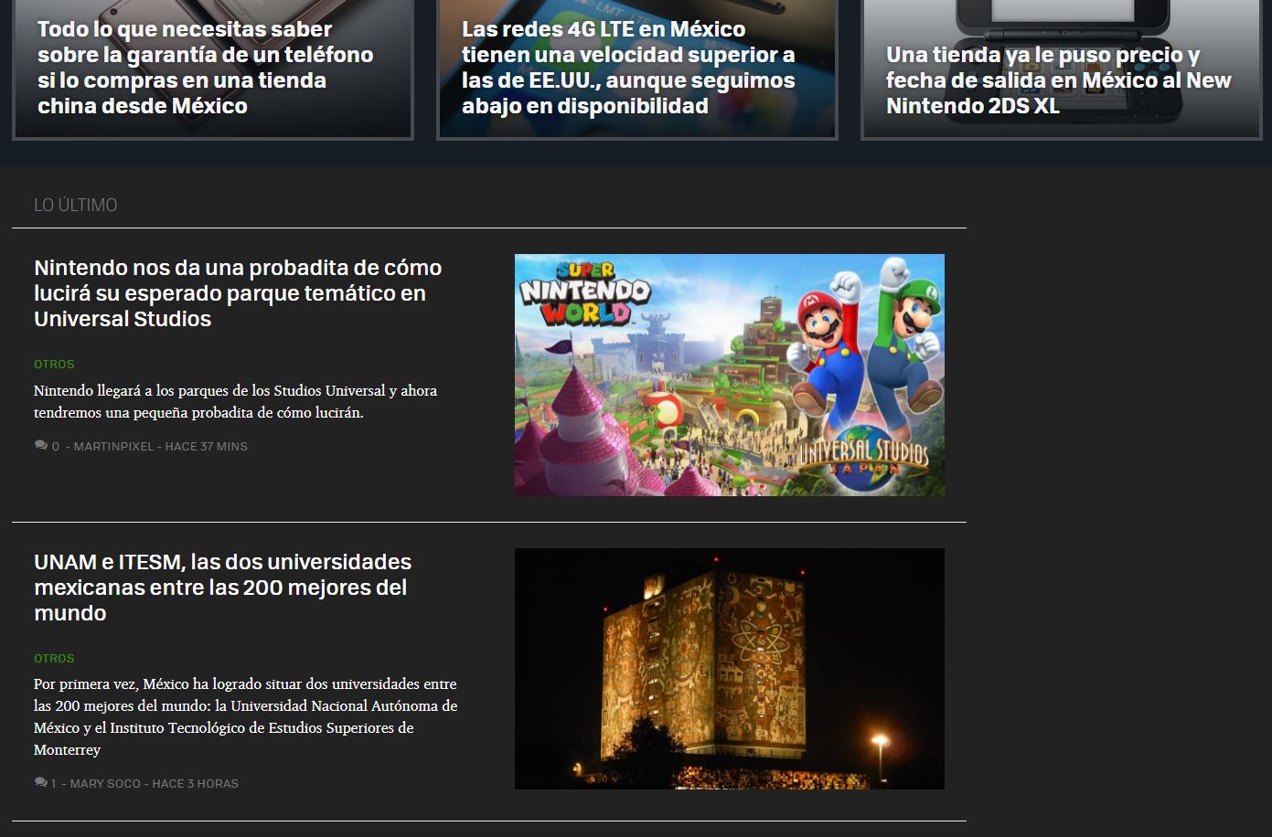
Task: Open the UNAM e ITESM universities headline
Action: pos(222,588)
